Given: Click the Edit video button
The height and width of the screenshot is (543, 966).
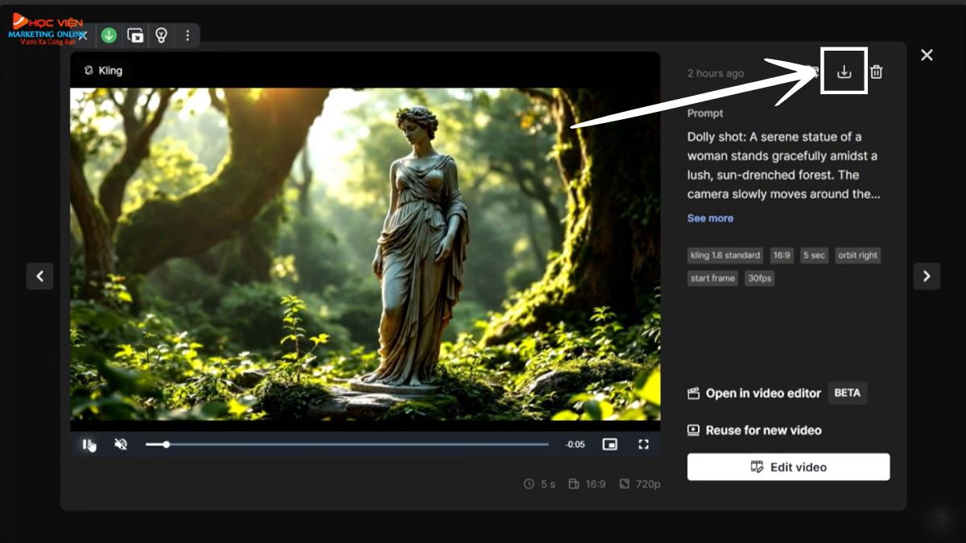Looking at the screenshot, I should (x=788, y=467).
